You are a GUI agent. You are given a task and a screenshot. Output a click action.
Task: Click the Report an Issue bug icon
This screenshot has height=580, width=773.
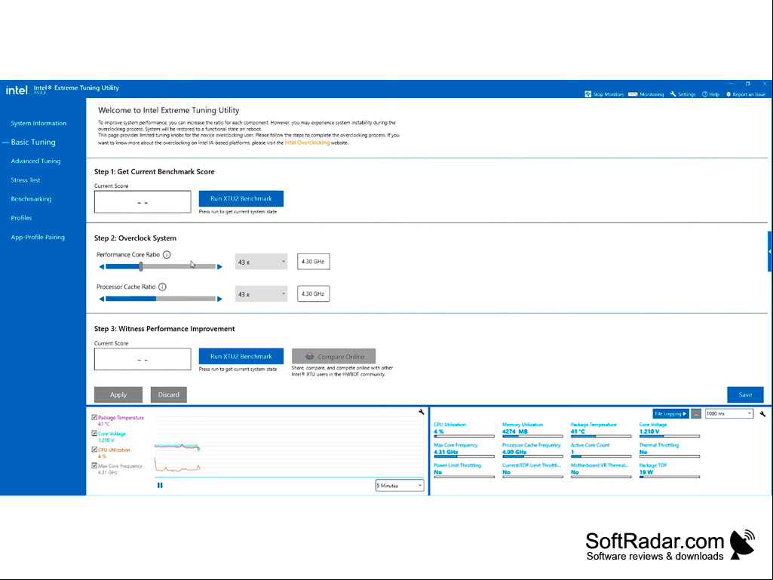coord(729,94)
